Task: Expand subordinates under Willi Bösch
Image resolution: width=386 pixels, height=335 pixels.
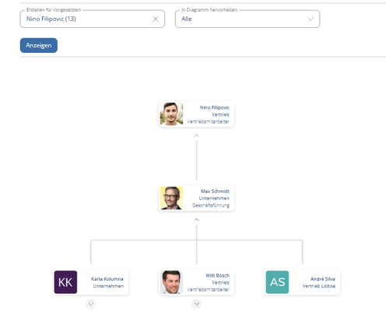Action: click(197, 304)
